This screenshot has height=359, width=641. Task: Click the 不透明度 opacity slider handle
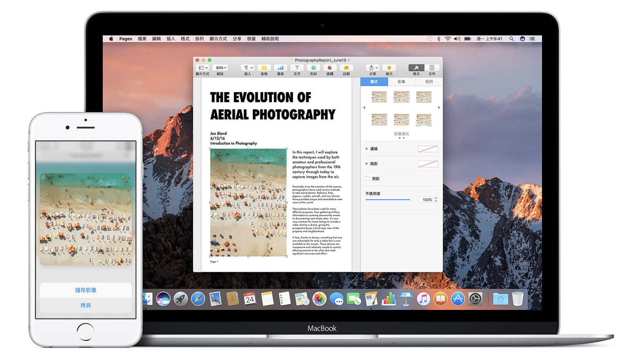pos(411,200)
